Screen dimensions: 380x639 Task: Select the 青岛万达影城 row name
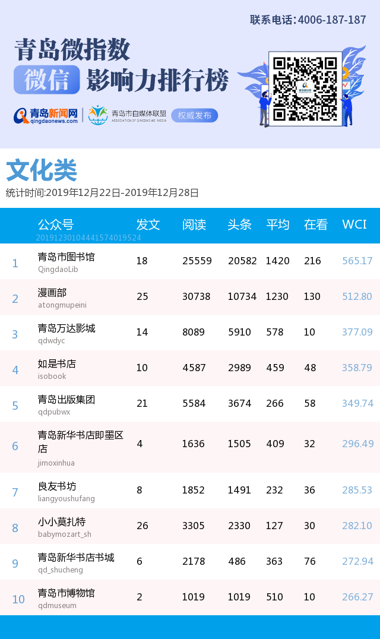(x=66, y=328)
